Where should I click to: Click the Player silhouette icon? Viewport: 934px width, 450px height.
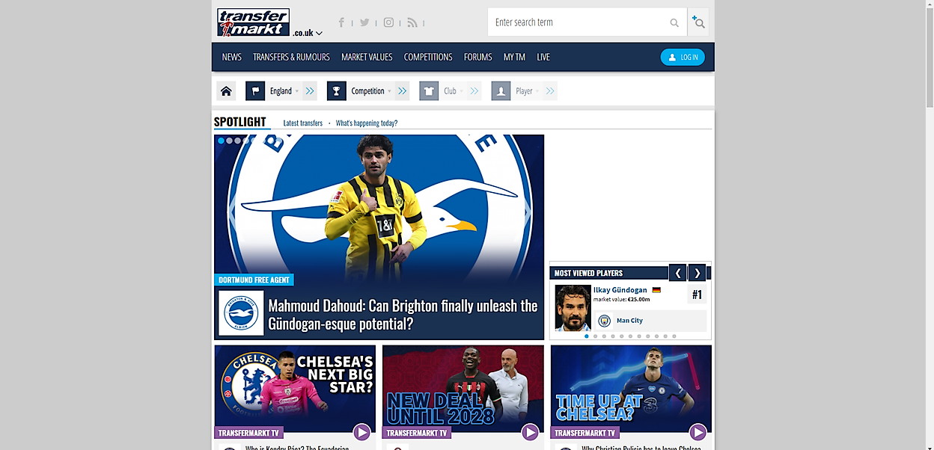point(501,91)
